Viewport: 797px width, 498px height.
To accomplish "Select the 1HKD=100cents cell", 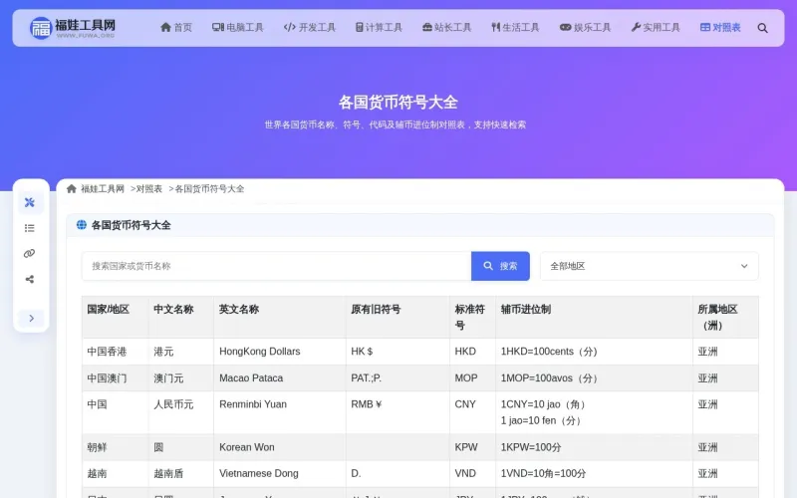I will tap(594, 352).
